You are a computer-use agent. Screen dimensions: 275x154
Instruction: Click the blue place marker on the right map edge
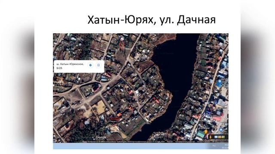tap(219, 82)
